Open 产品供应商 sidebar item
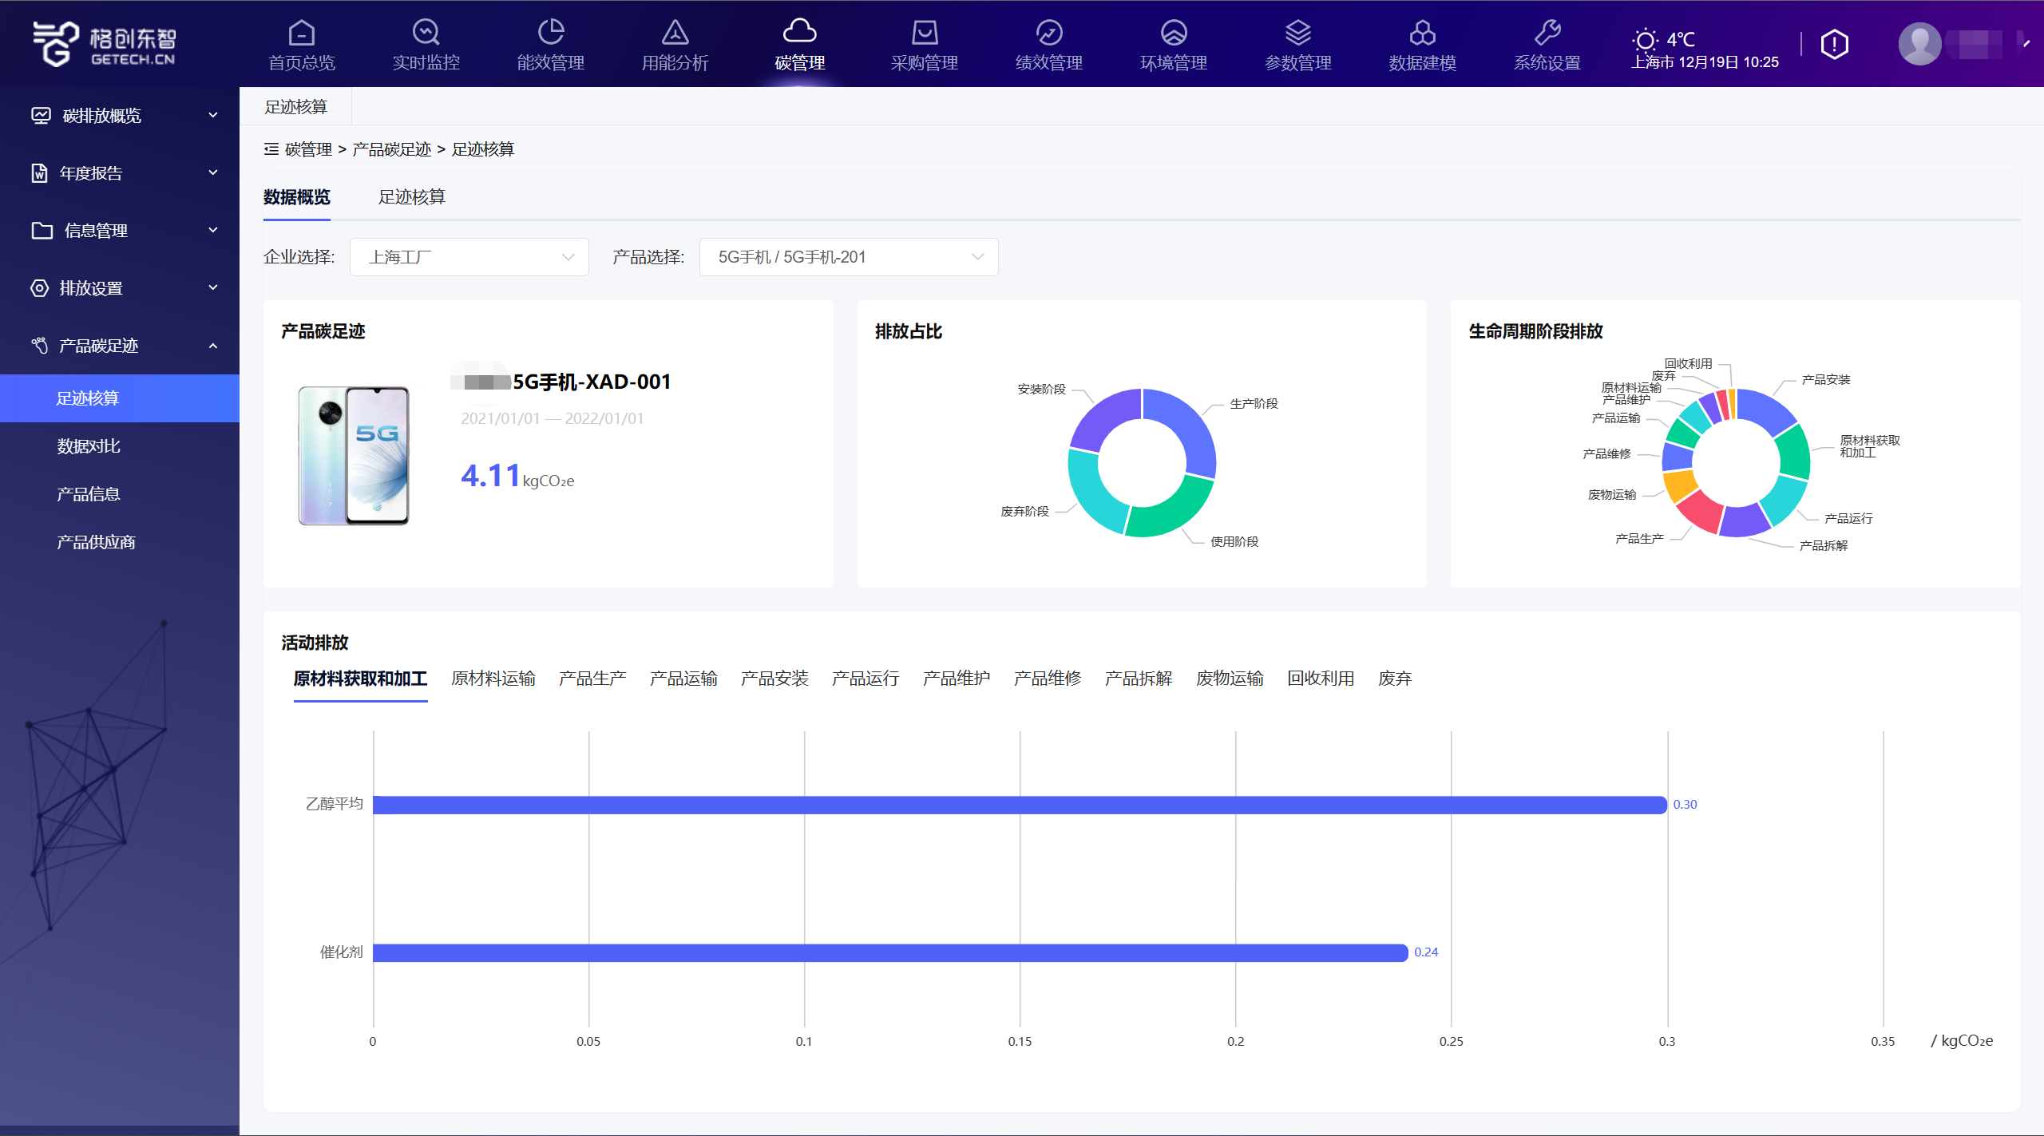The image size is (2044, 1136). pyautogui.click(x=96, y=542)
